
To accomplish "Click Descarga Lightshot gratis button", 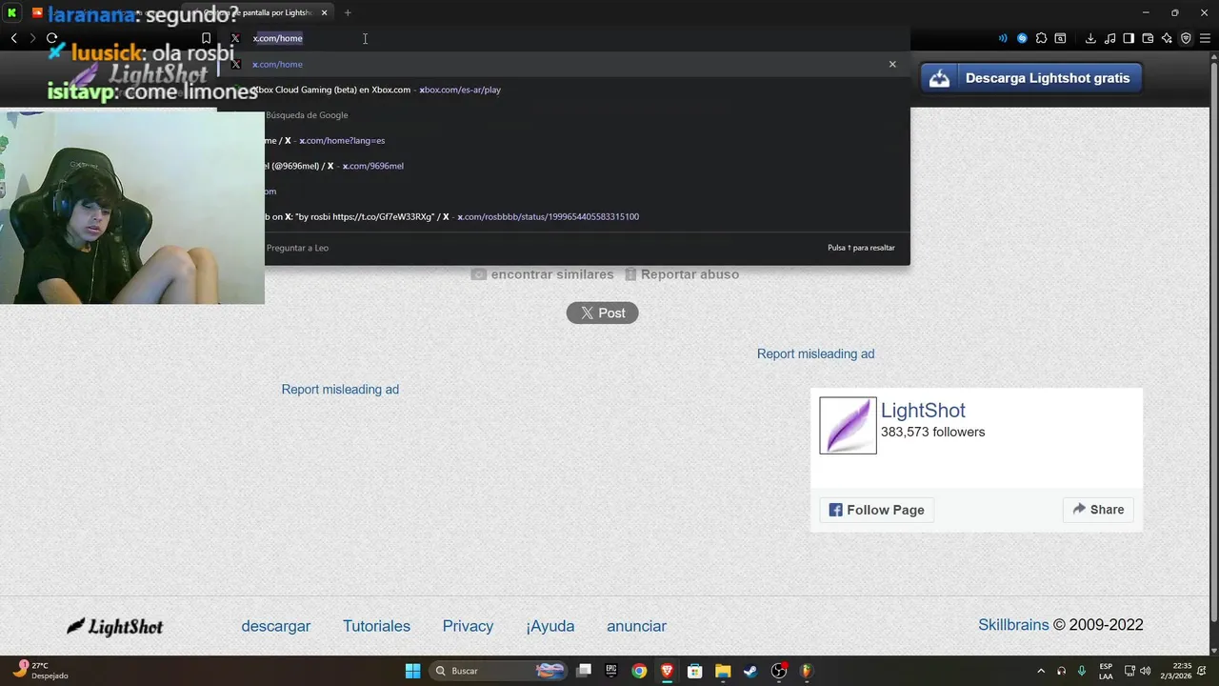I will 1031,78.
